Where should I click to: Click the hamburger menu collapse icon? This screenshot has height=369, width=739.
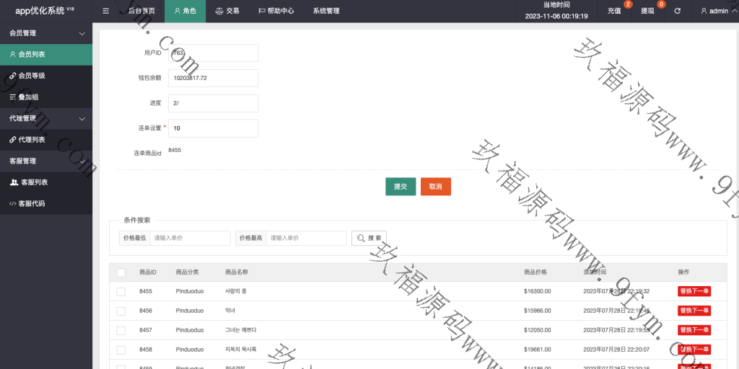click(106, 11)
